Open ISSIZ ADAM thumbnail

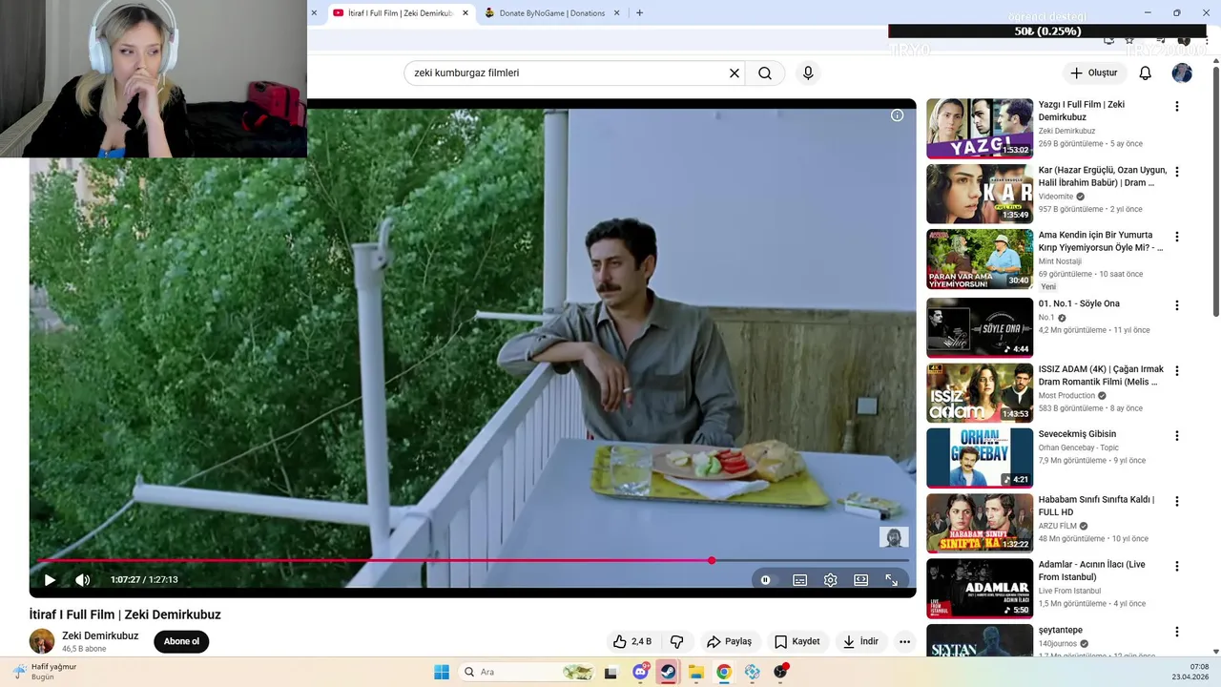click(x=980, y=393)
